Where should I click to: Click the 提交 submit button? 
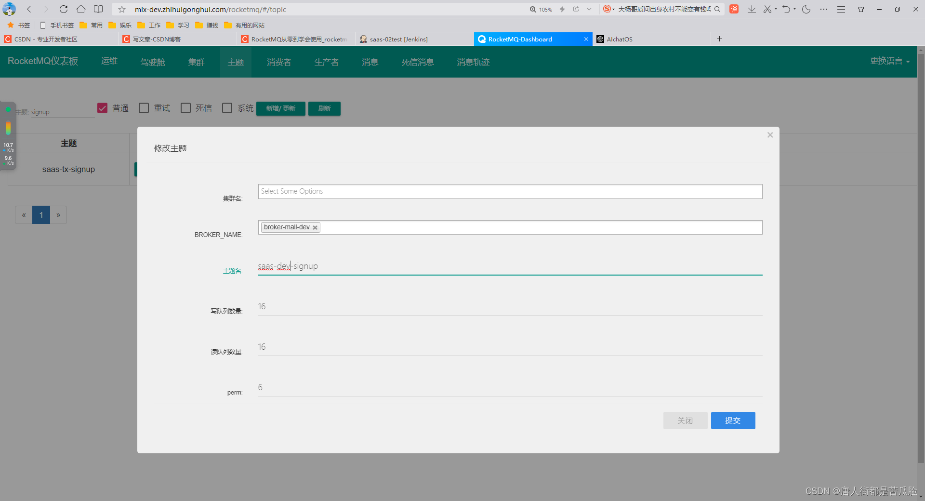click(733, 421)
